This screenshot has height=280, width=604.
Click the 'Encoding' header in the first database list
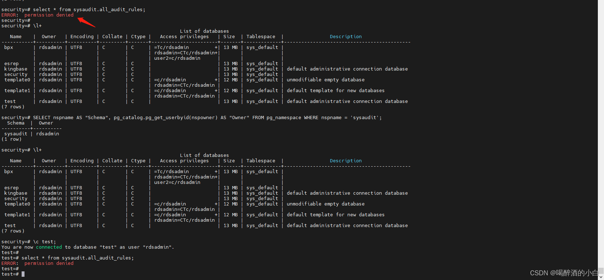pyautogui.click(x=82, y=37)
